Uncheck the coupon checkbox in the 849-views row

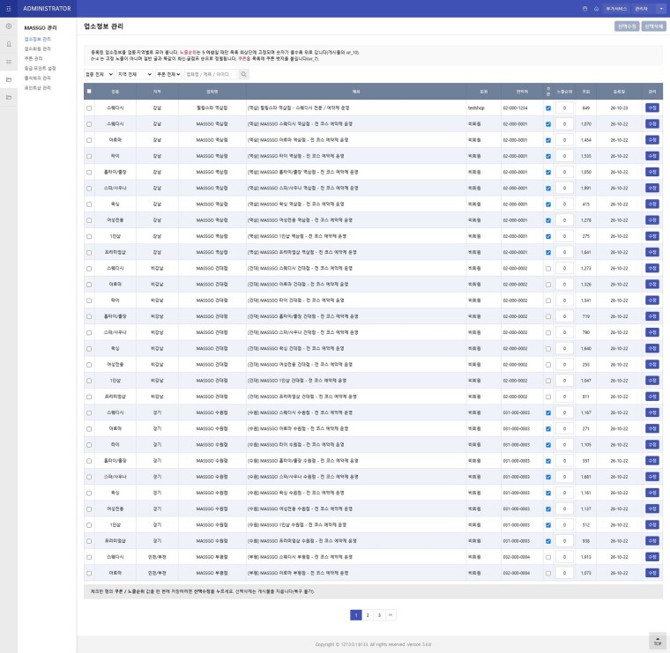(x=548, y=108)
